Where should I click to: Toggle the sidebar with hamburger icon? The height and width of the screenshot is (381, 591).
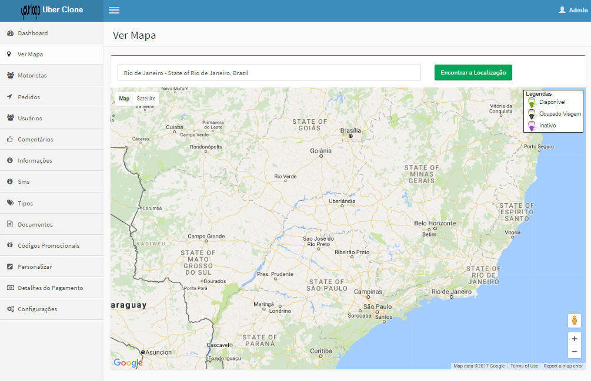pos(114,10)
